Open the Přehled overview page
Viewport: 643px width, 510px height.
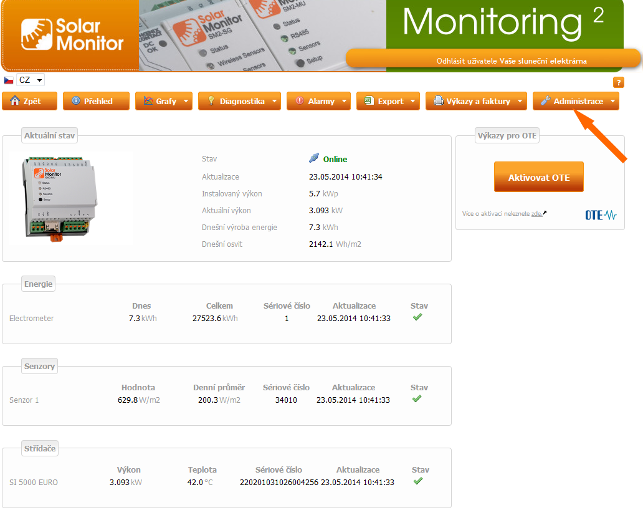pyautogui.click(x=96, y=101)
